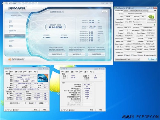
Task: Click the Futuremark logo in 3DMark Vantage
Action: pos(16,59)
